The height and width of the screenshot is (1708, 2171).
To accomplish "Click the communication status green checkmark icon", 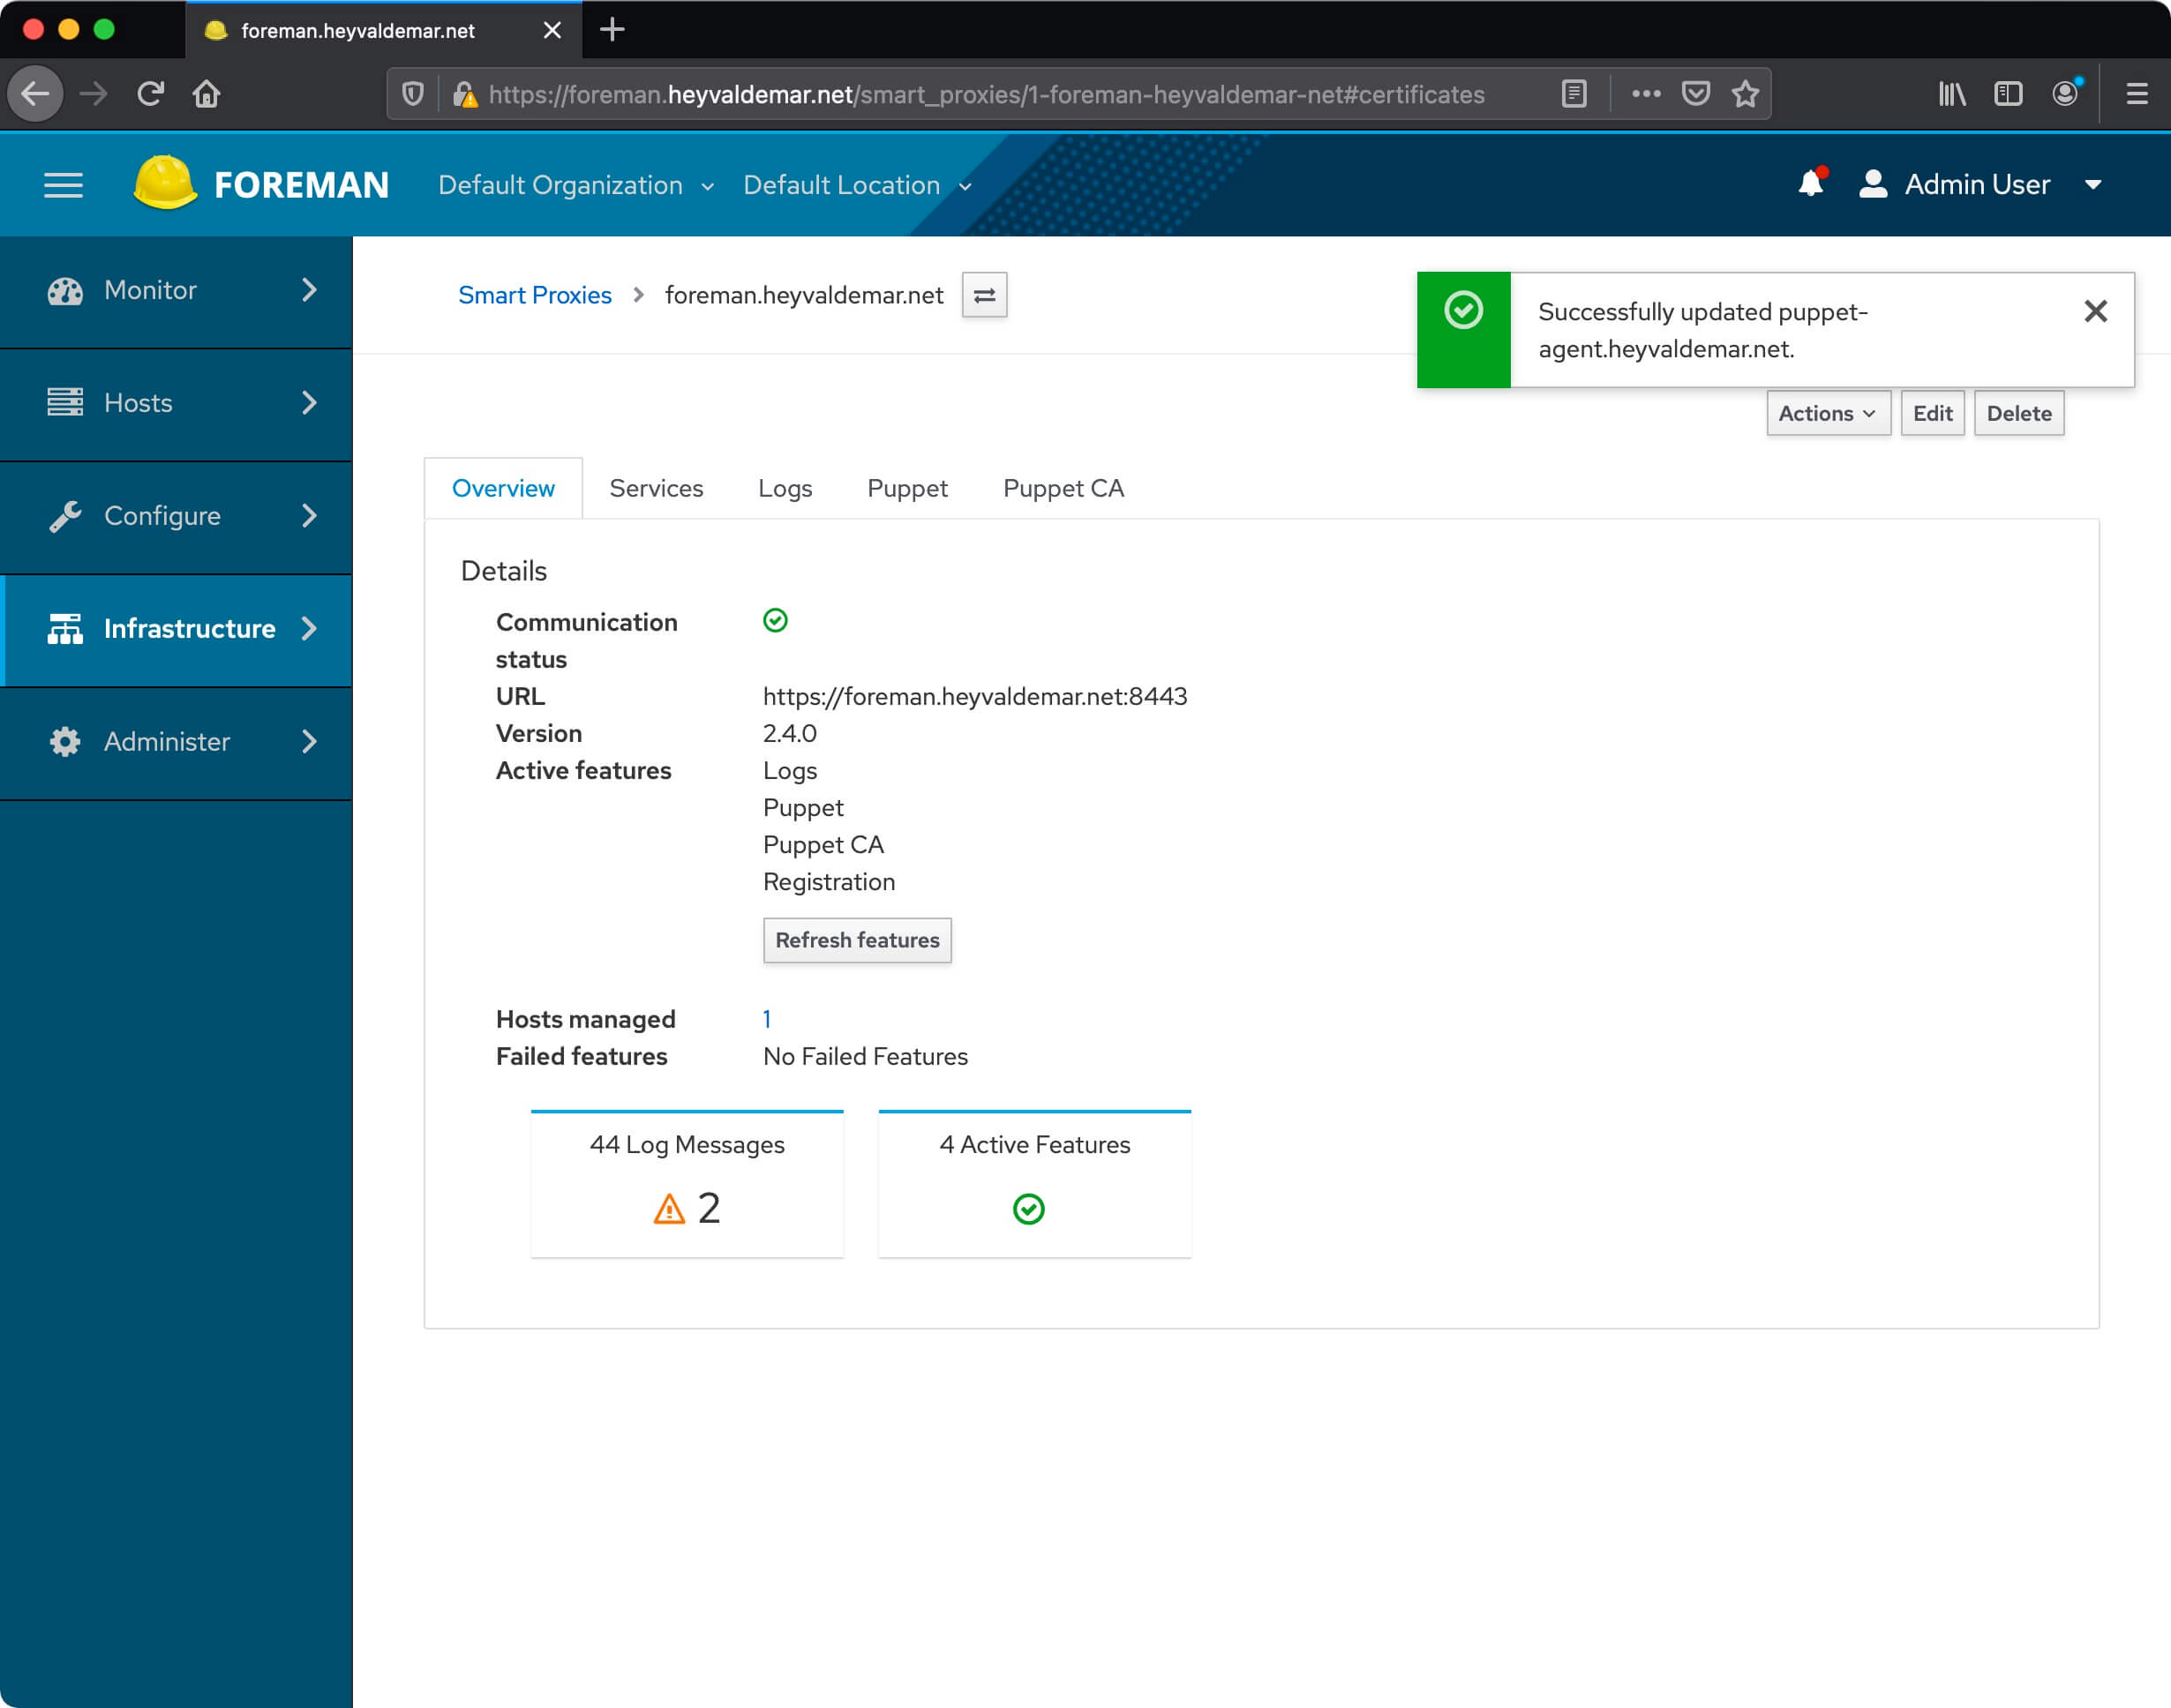I will (776, 622).
